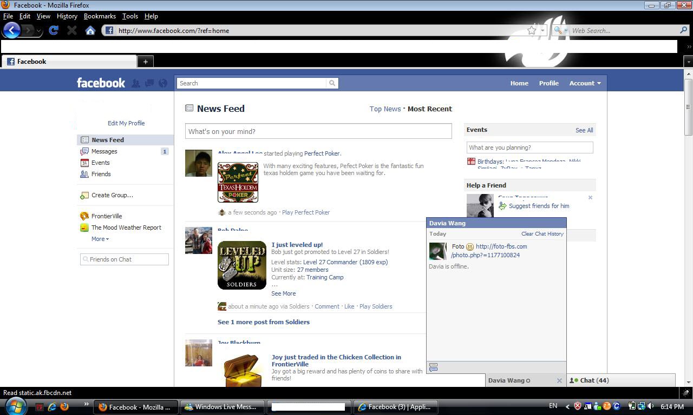Open the Tools menu
This screenshot has width=693, height=415.
coord(130,16)
